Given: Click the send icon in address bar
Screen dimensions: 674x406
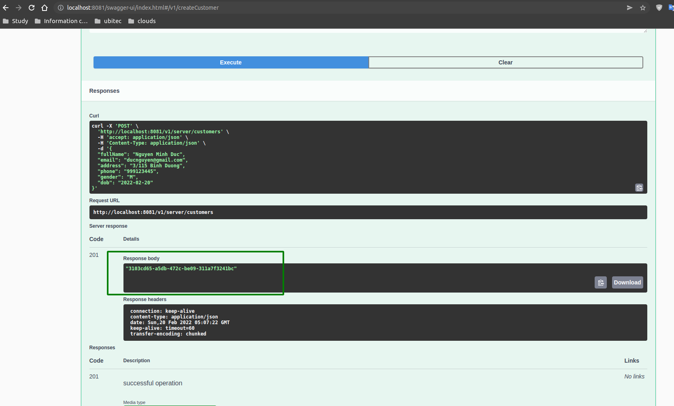Looking at the screenshot, I should pyautogui.click(x=629, y=8).
